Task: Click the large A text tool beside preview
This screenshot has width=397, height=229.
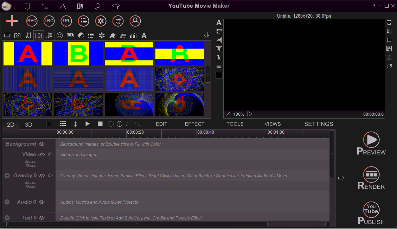Action: (219, 23)
